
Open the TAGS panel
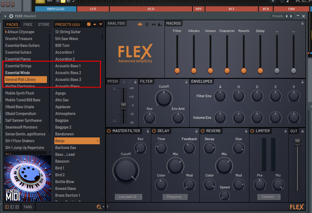pos(27,207)
